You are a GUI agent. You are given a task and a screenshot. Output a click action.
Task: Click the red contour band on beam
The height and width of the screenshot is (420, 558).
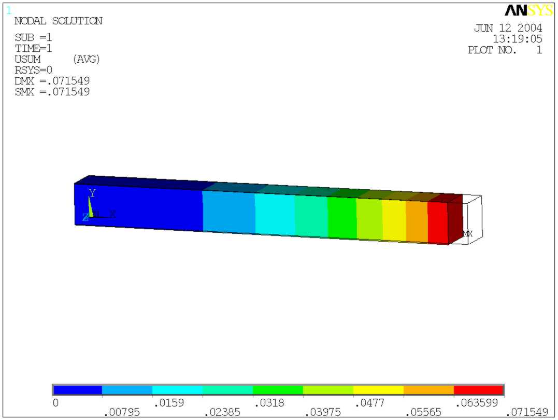pos(437,223)
